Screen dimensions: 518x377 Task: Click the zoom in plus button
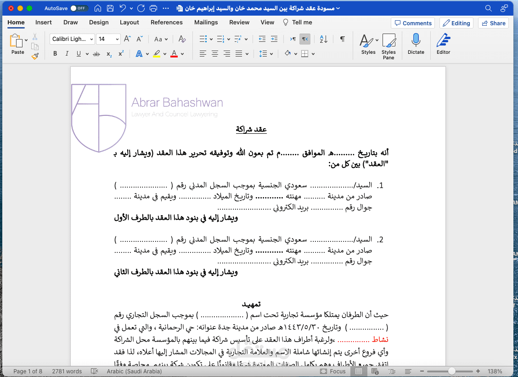tap(478, 371)
